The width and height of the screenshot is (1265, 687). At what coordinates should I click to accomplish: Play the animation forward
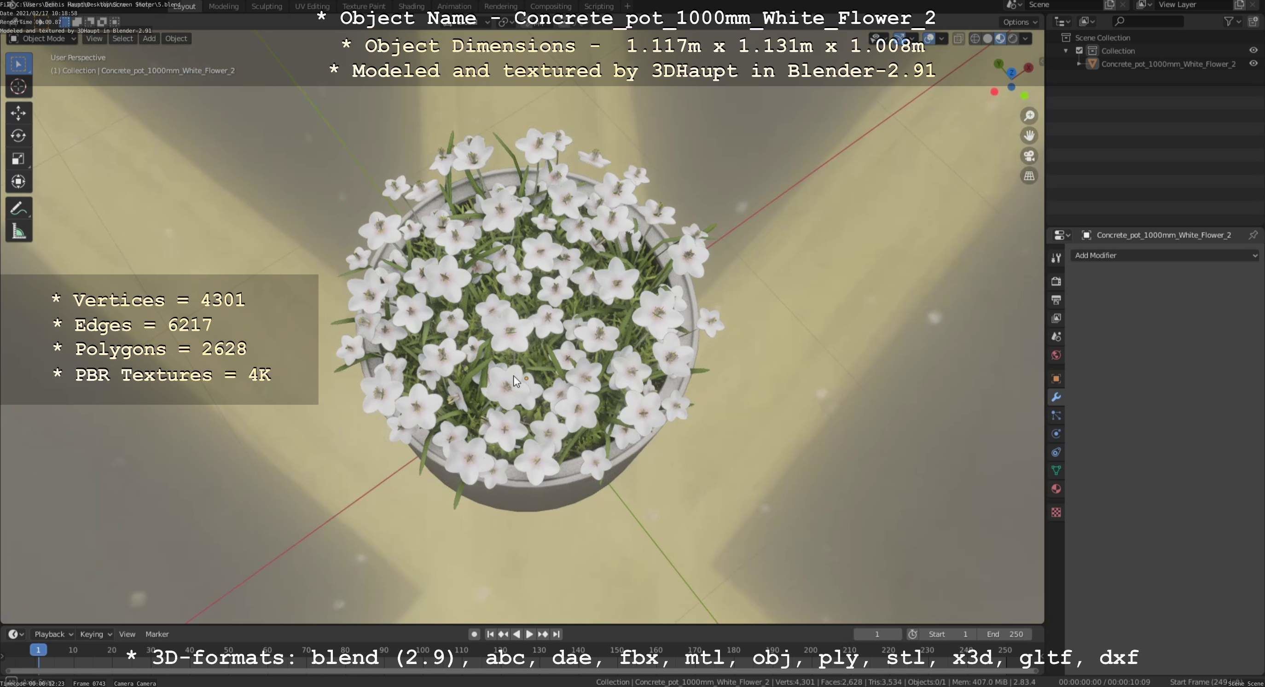click(x=529, y=635)
